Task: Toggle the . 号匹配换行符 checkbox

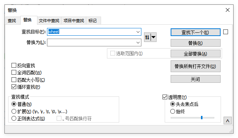Action: click(x=59, y=118)
